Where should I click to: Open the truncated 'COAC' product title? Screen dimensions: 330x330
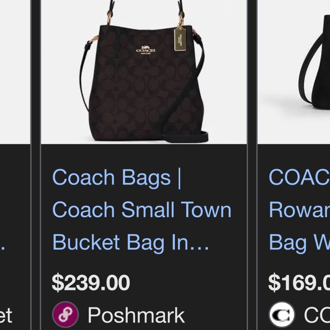(x=299, y=177)
